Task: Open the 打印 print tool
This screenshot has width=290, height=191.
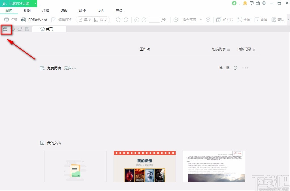Action: (10, 20)
